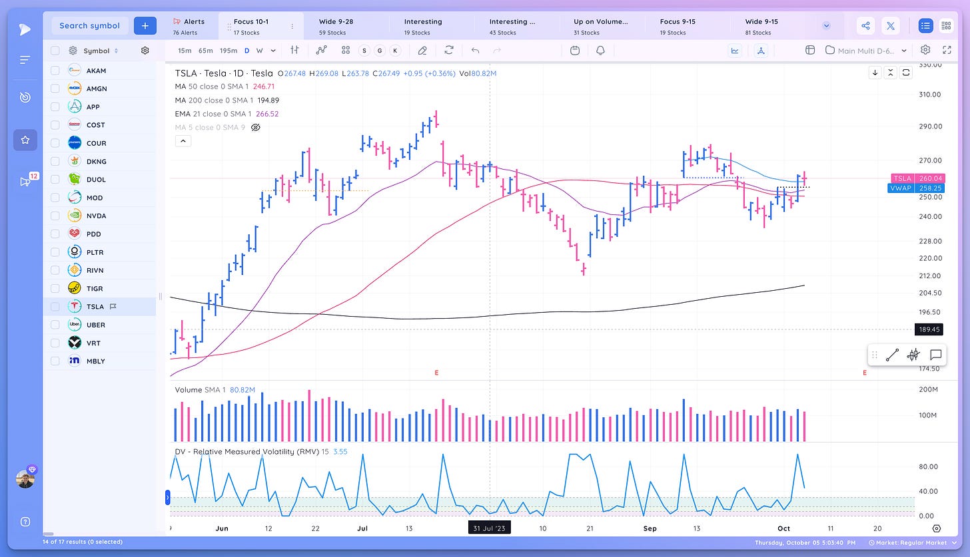The image size is (970, 557).
Task: Open time axis settings gear at bottom right
Action: pos(937,528)
